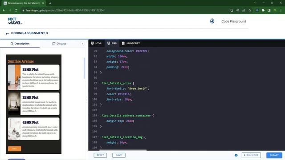Click the CODING ASSIGNMENT 3 title
The height and width of the screenshot is (160, 285).
click(29, 33)
